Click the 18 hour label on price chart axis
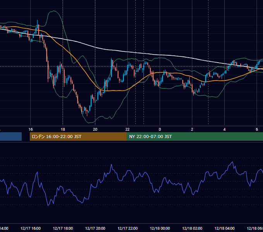Viewport: 263px width, 232px height. pos(63,130)
